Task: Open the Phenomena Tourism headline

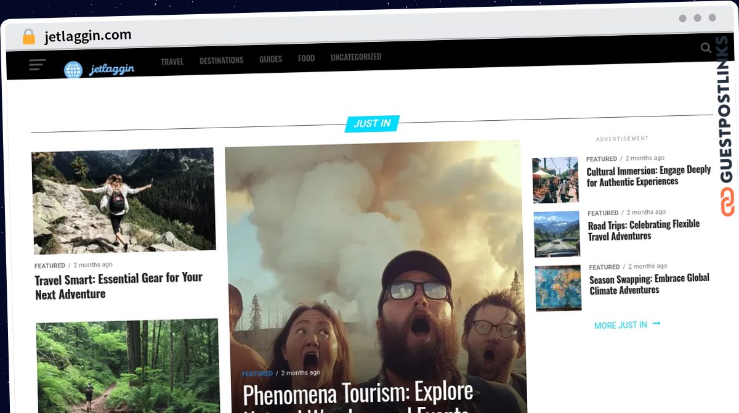Action: click(358, 398)
